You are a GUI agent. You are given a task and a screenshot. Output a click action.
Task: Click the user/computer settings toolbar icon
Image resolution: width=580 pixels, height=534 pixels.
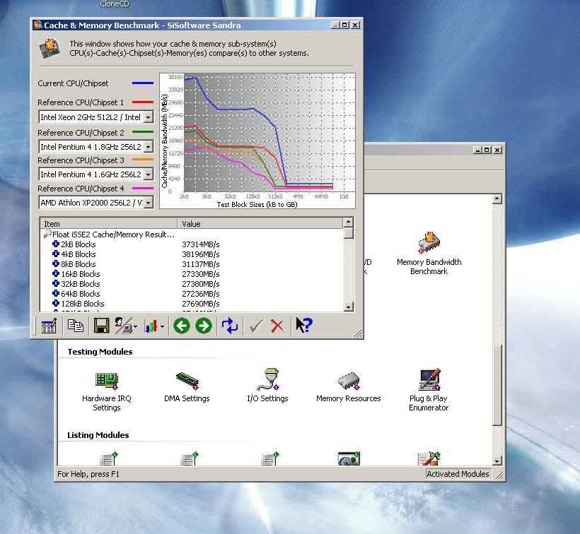point(123,326)
